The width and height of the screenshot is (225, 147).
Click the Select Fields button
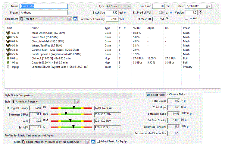click(156, 95)
